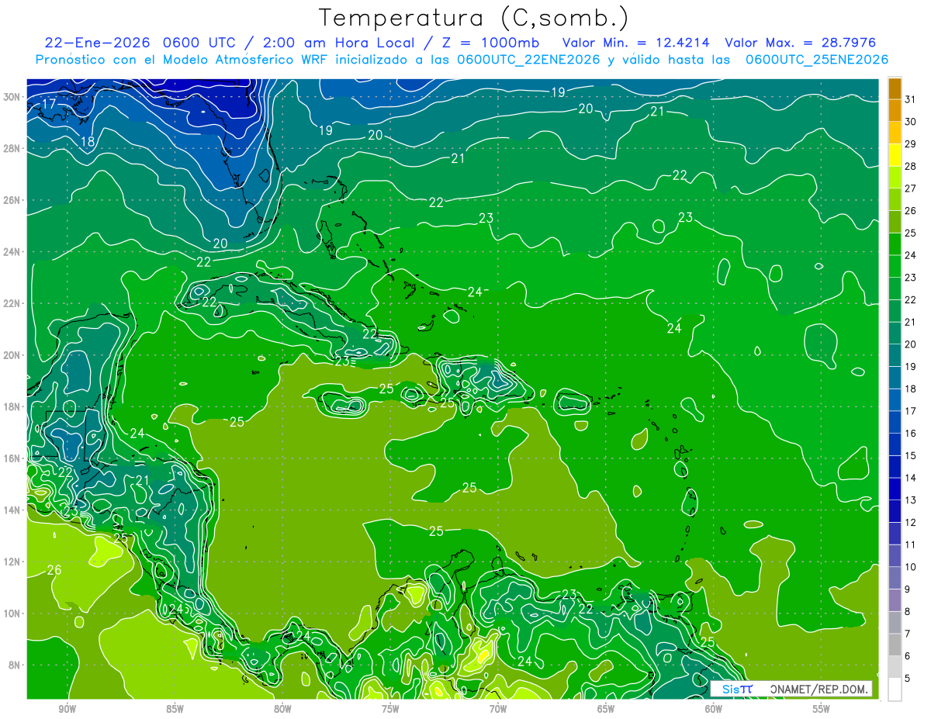Screen dimensions: 931x719
Task: Click the latitude label 18N
Action: point(12,406)
